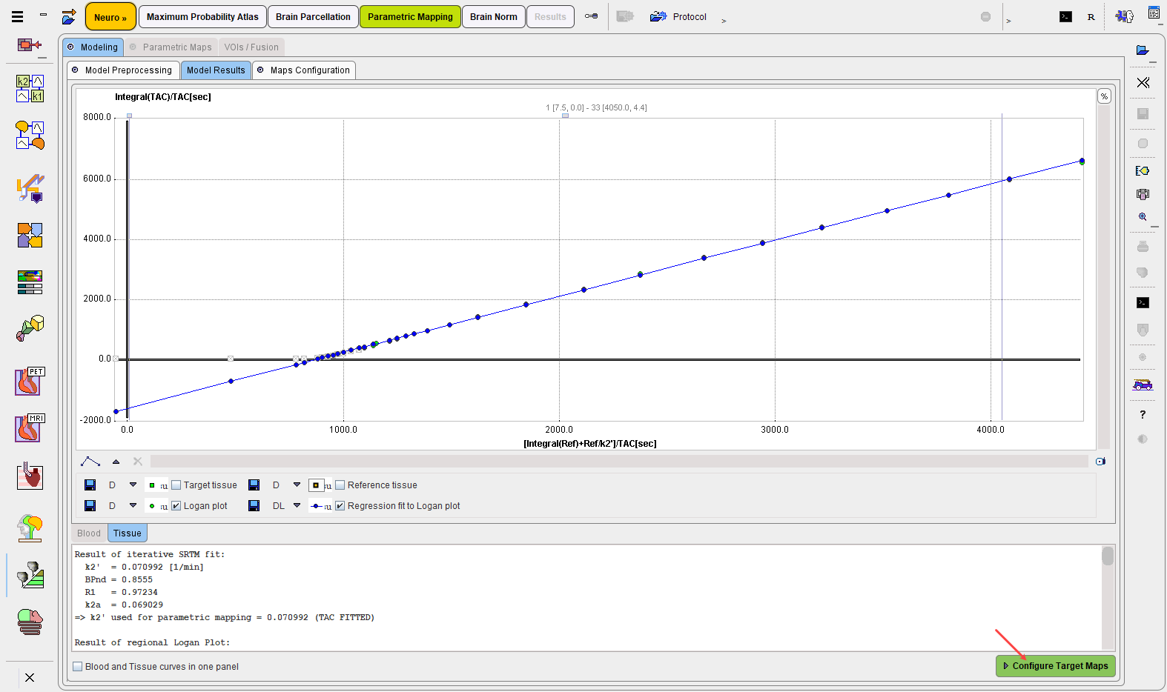Image resolution: width=1167 pixels, height=692 pixels.
Task: Click the key/lock icon in top toolbar
Action: [x=591, y=16]
